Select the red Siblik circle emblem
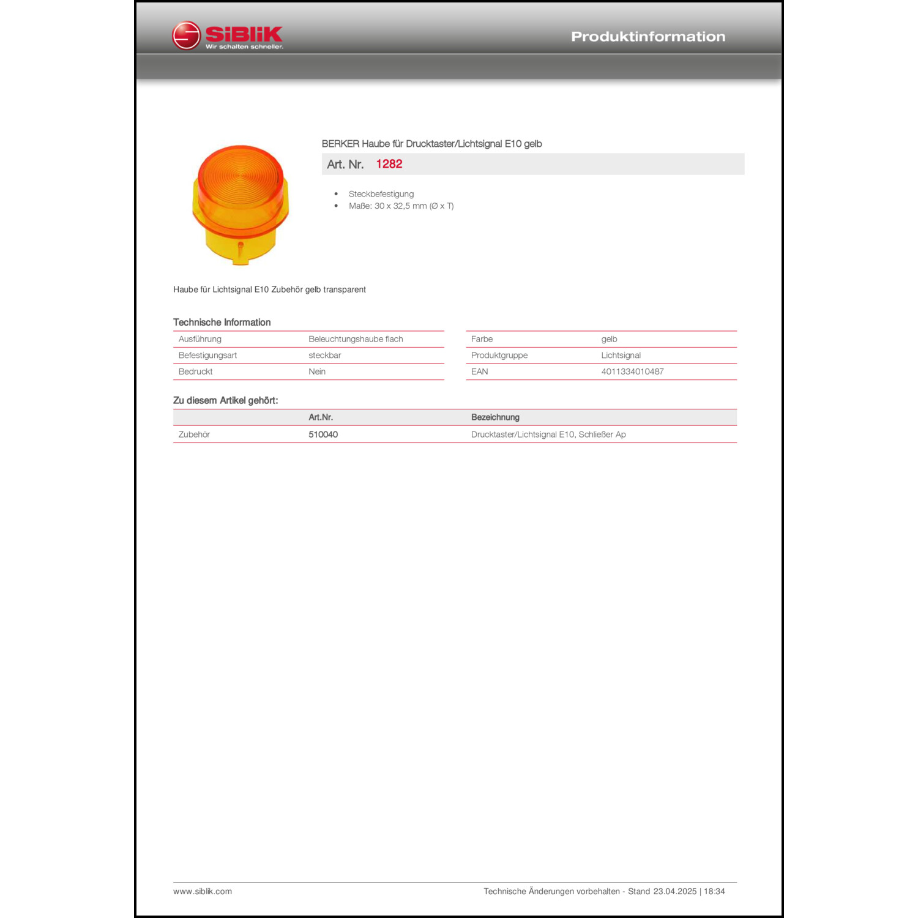 [x=187, y=35]
